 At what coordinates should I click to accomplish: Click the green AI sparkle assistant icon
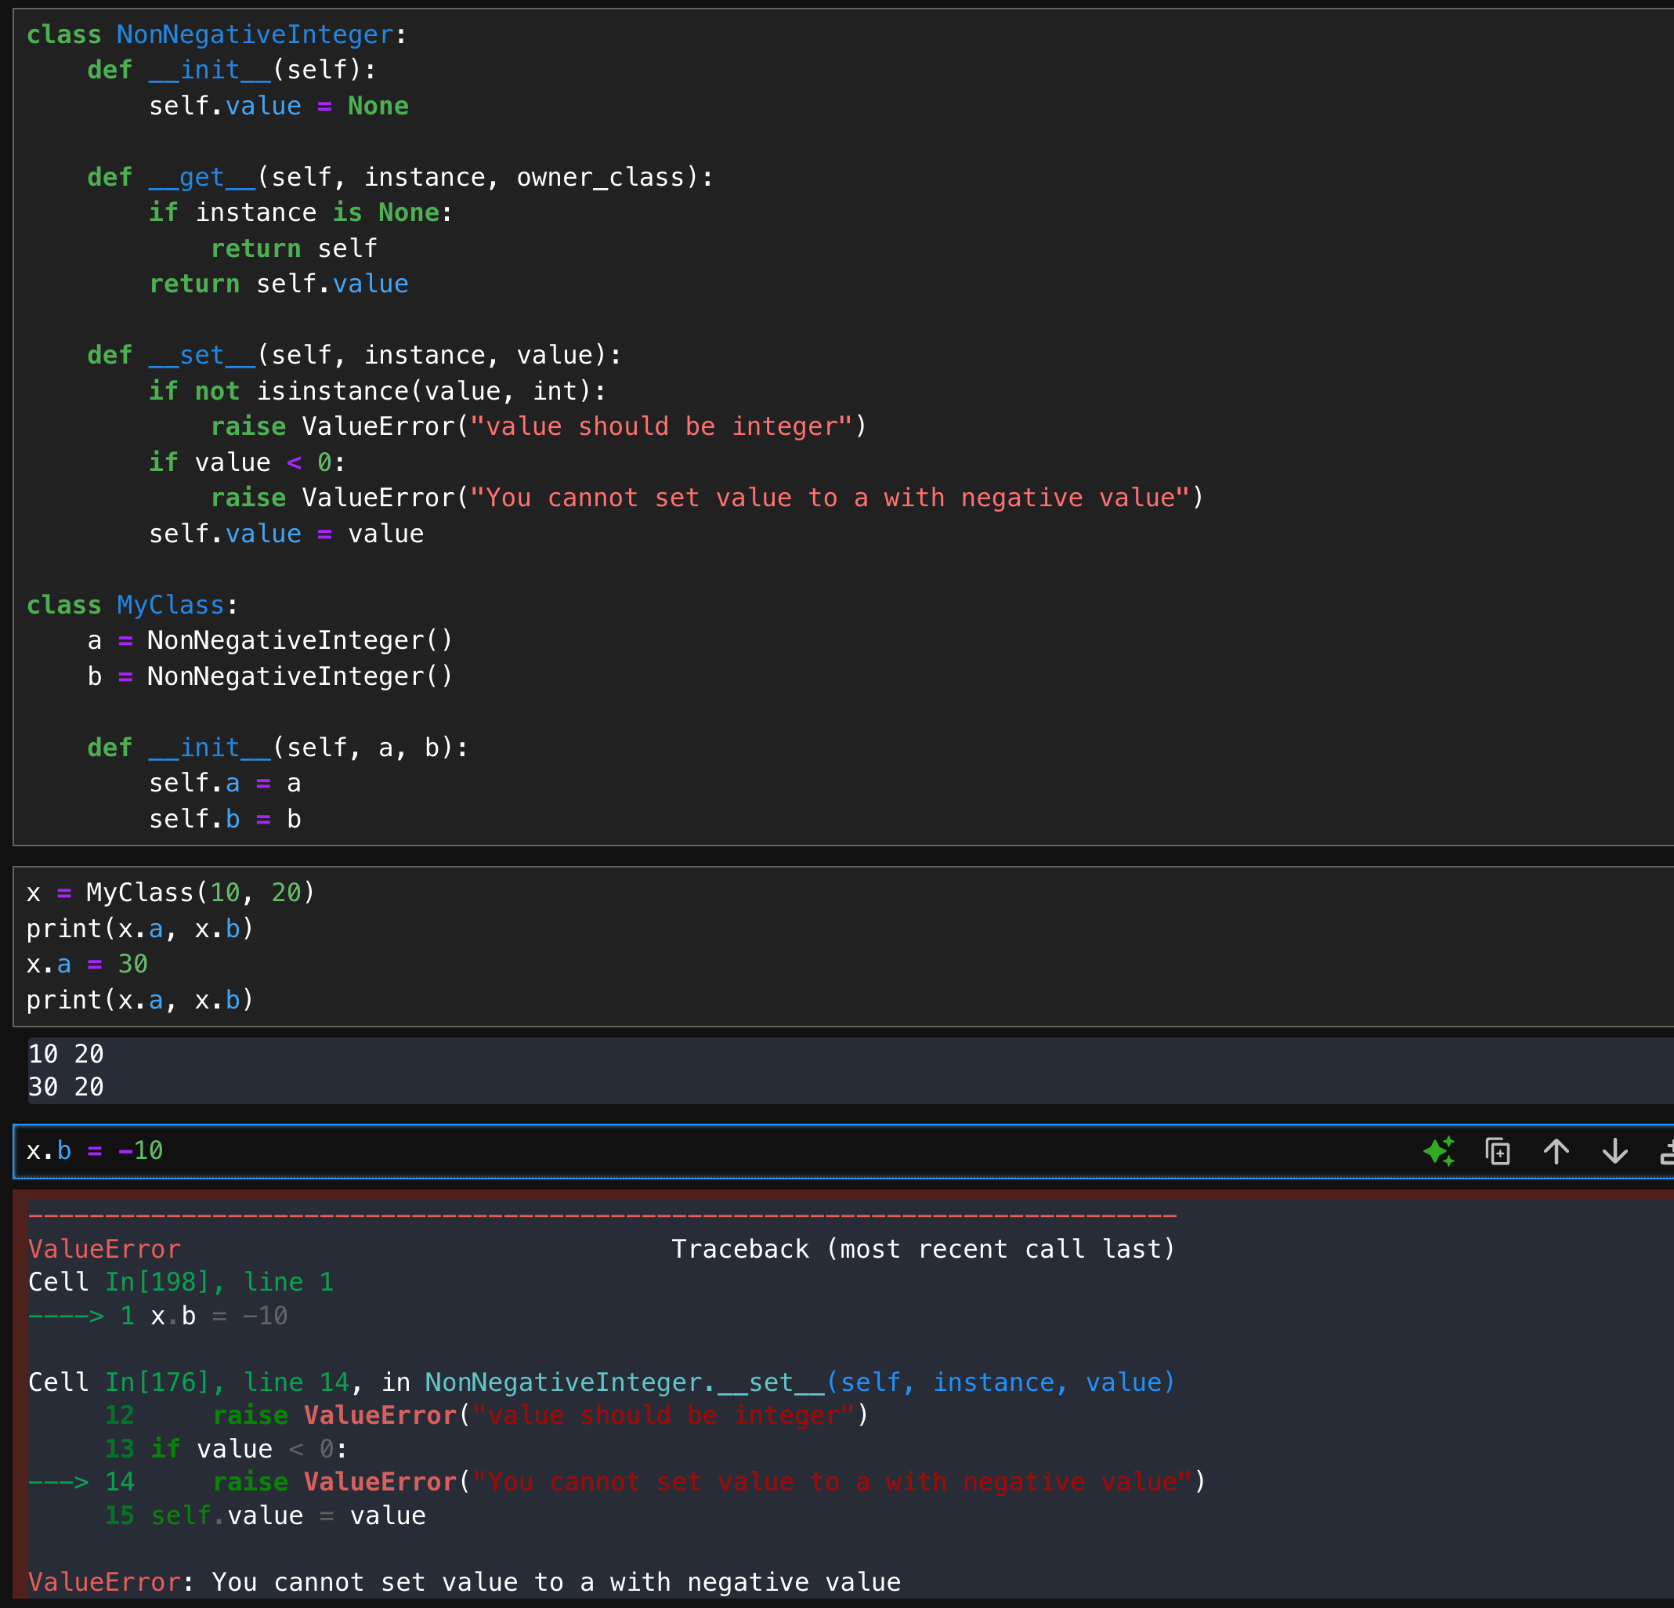pyautogui.click(x=1439, y=1151)
